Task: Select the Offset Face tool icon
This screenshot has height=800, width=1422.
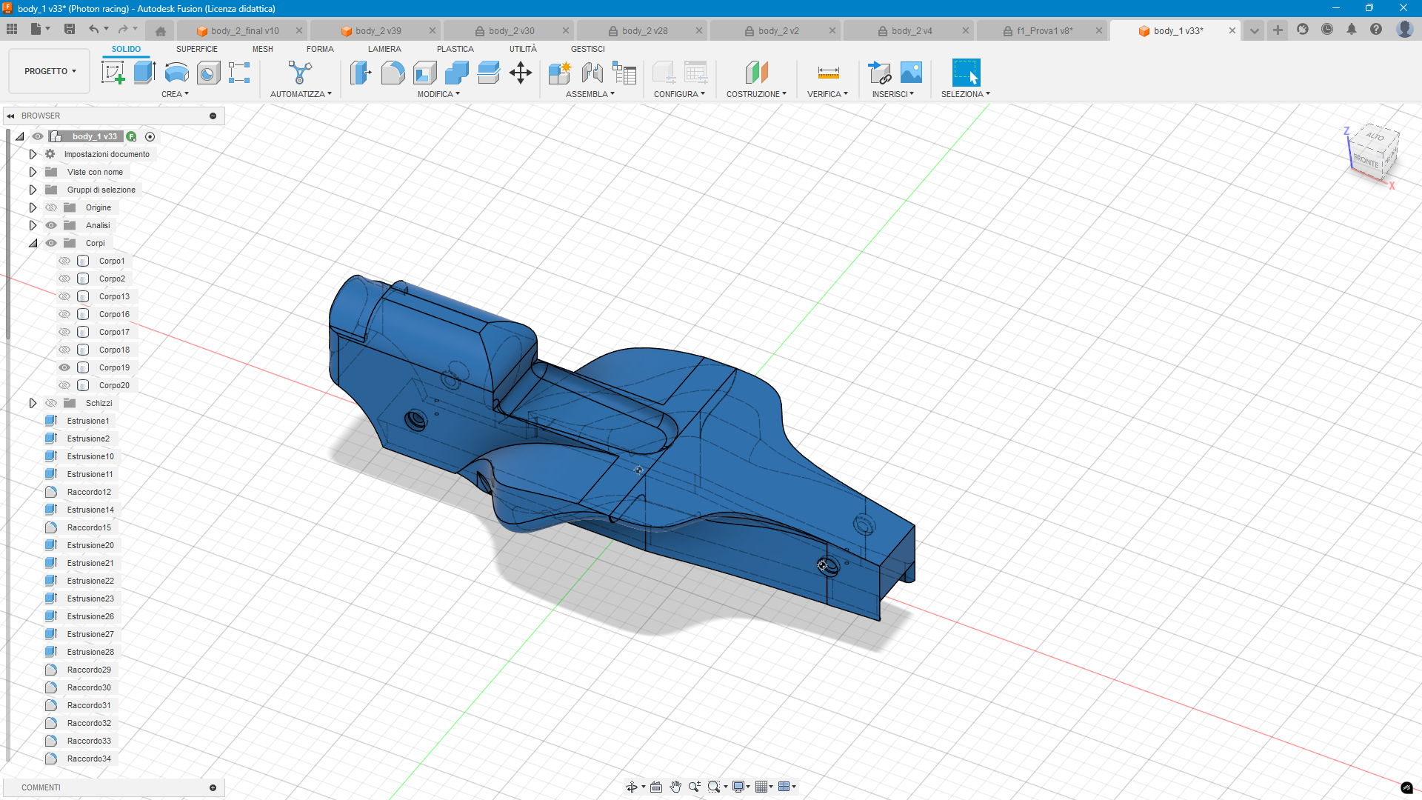Action: (x=489, y=73)
